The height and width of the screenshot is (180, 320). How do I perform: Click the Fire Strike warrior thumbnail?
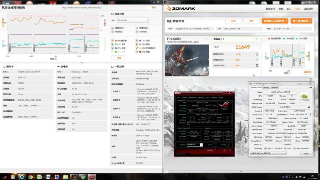tap(187, 60)
